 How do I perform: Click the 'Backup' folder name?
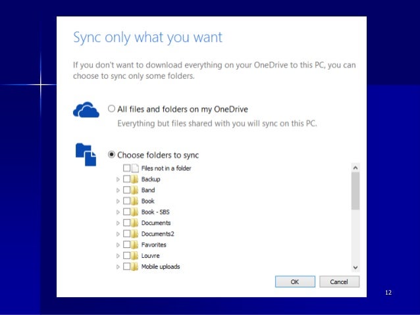(x=151, y=180)
